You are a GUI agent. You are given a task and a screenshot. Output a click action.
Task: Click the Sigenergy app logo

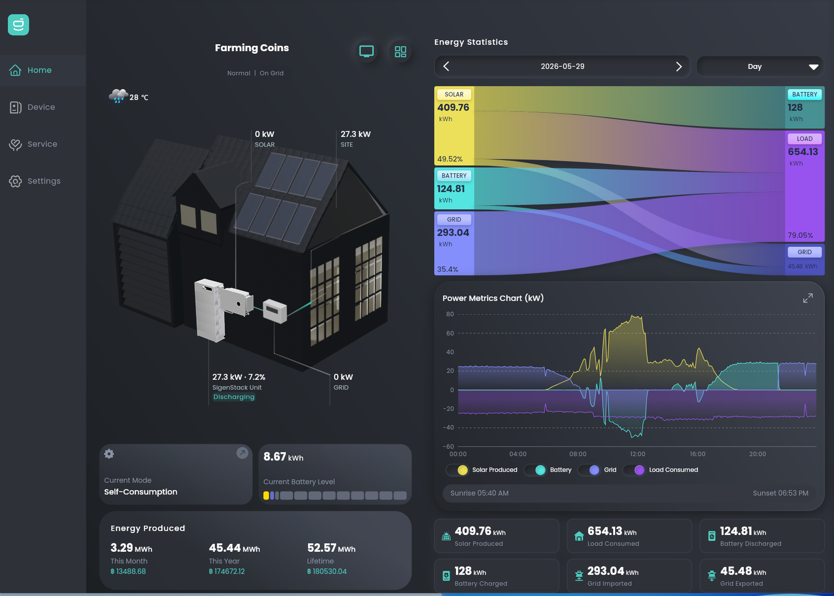coord(18,25)
